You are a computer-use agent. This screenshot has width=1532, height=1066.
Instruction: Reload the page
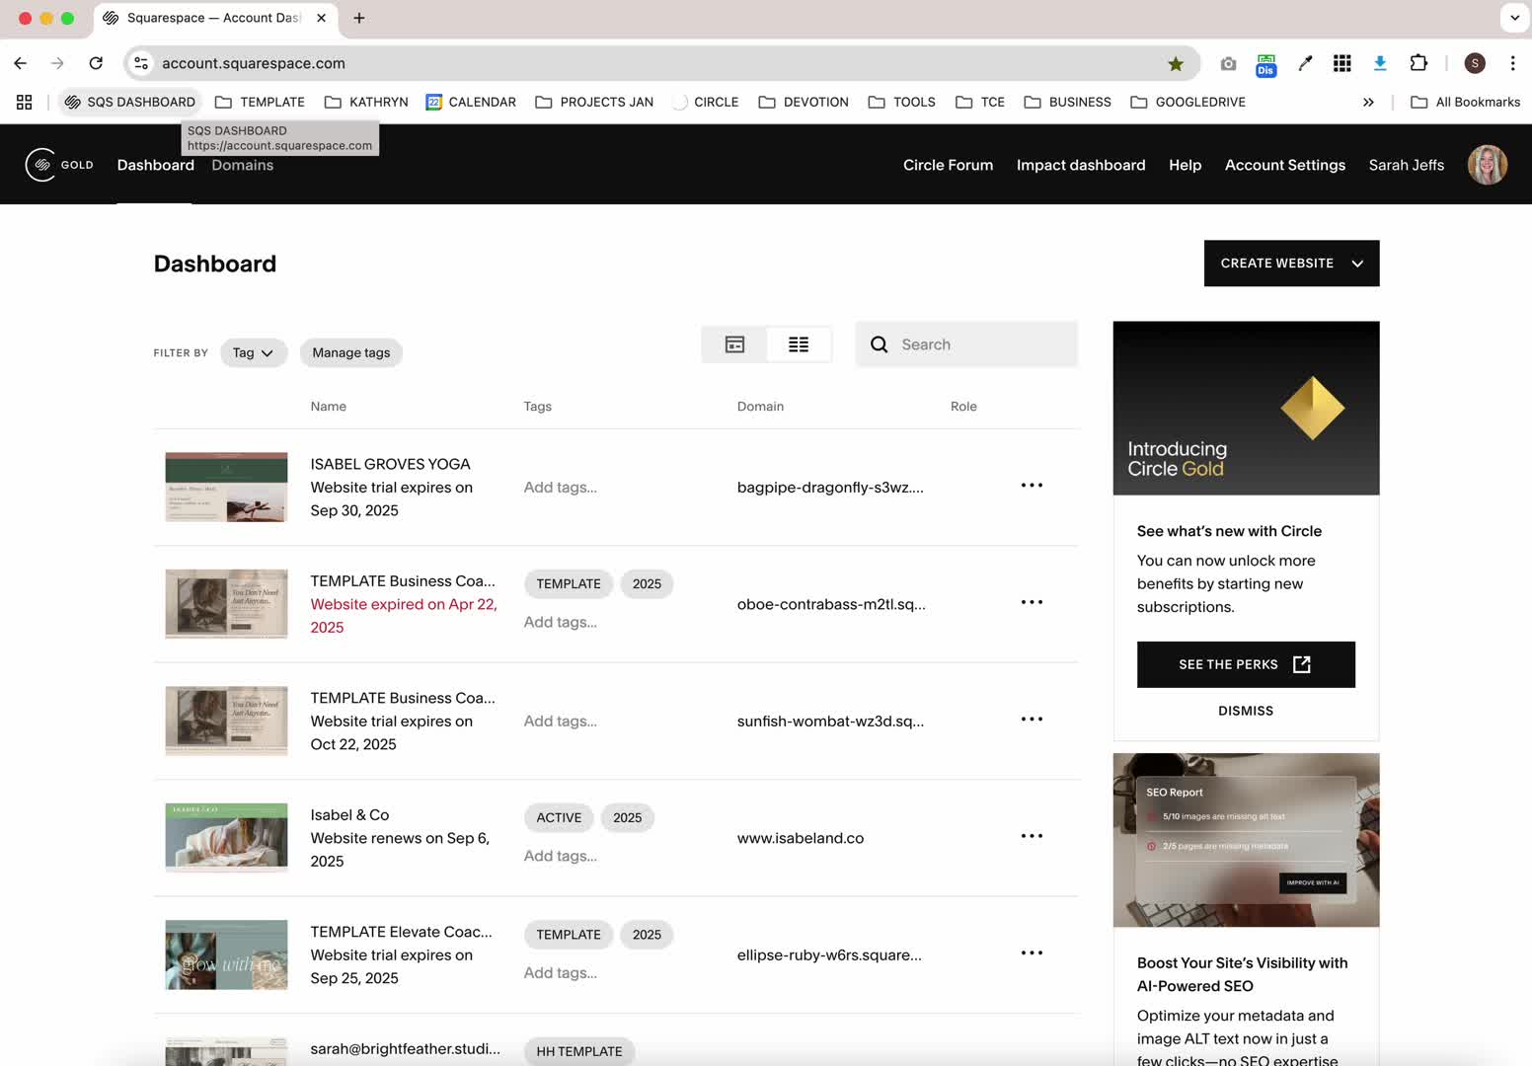[x=96, y=63]
